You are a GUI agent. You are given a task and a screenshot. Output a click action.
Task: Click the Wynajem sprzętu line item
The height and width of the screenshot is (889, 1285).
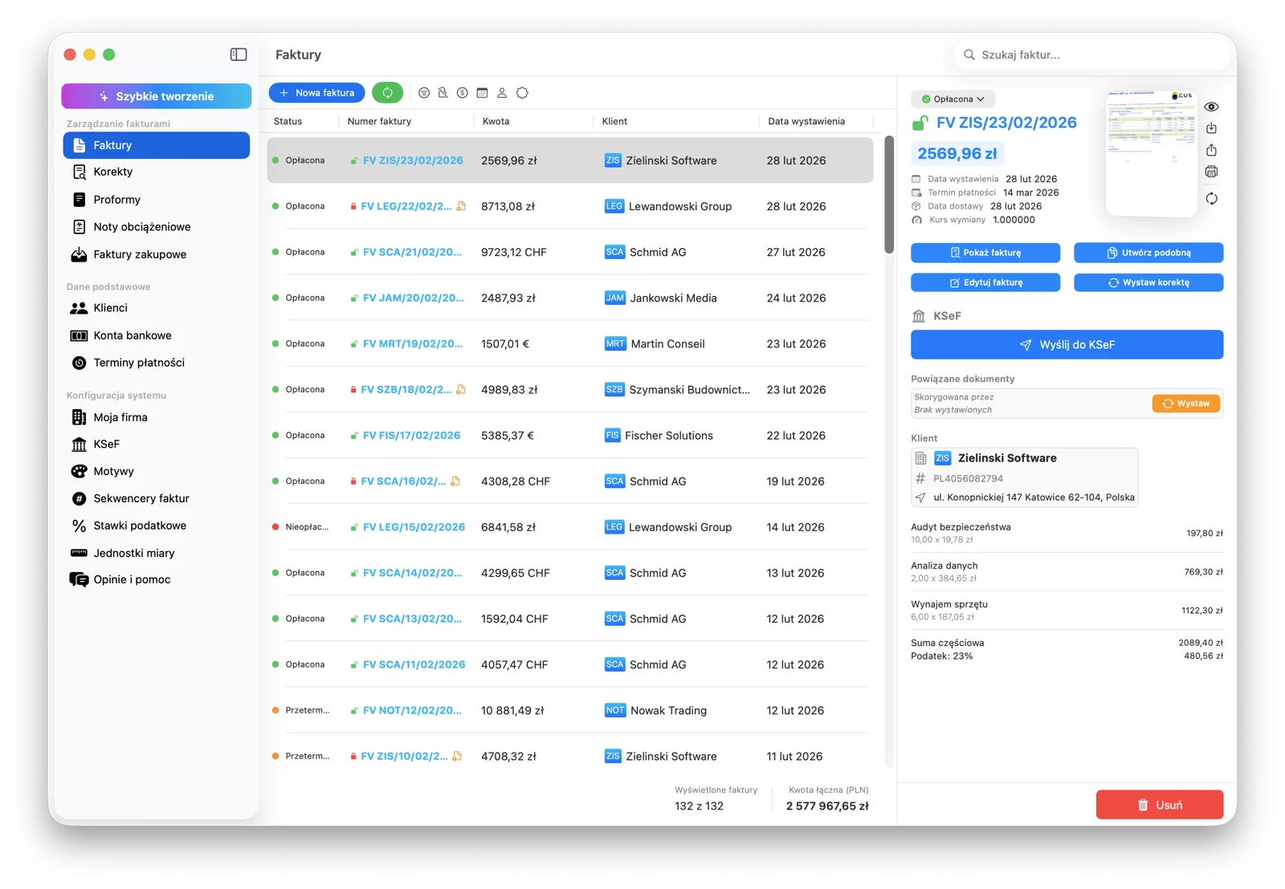coord(1067,610)
